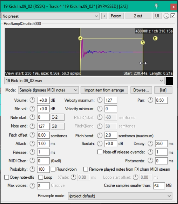
Task: Click the Browse... button
Action: coord(141,90)
